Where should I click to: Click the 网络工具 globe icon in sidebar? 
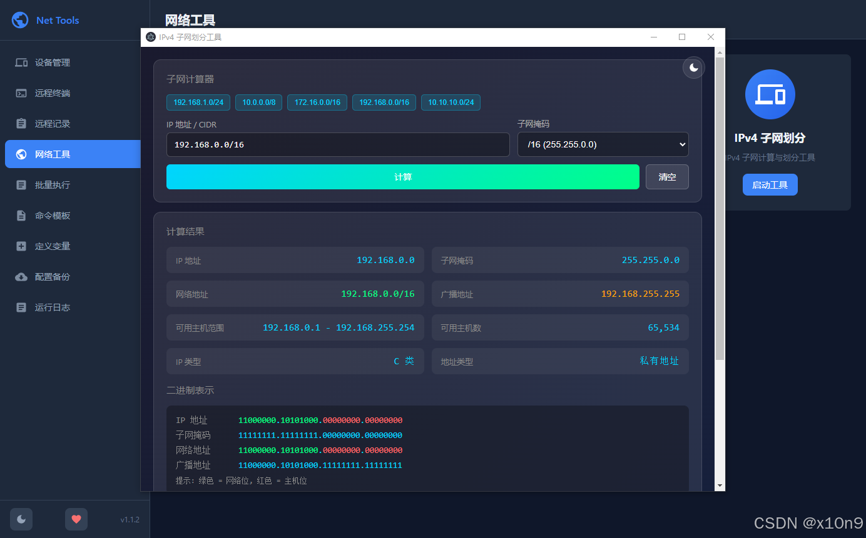tap(21, 154)
